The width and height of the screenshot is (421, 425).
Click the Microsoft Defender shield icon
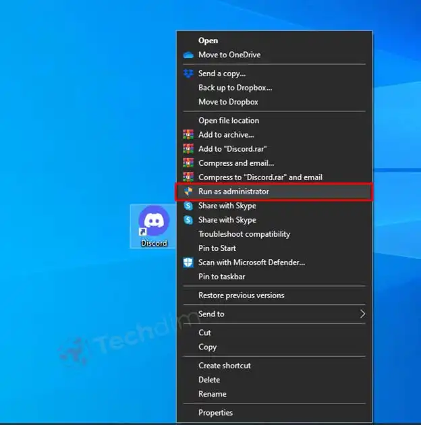[188, 262]
